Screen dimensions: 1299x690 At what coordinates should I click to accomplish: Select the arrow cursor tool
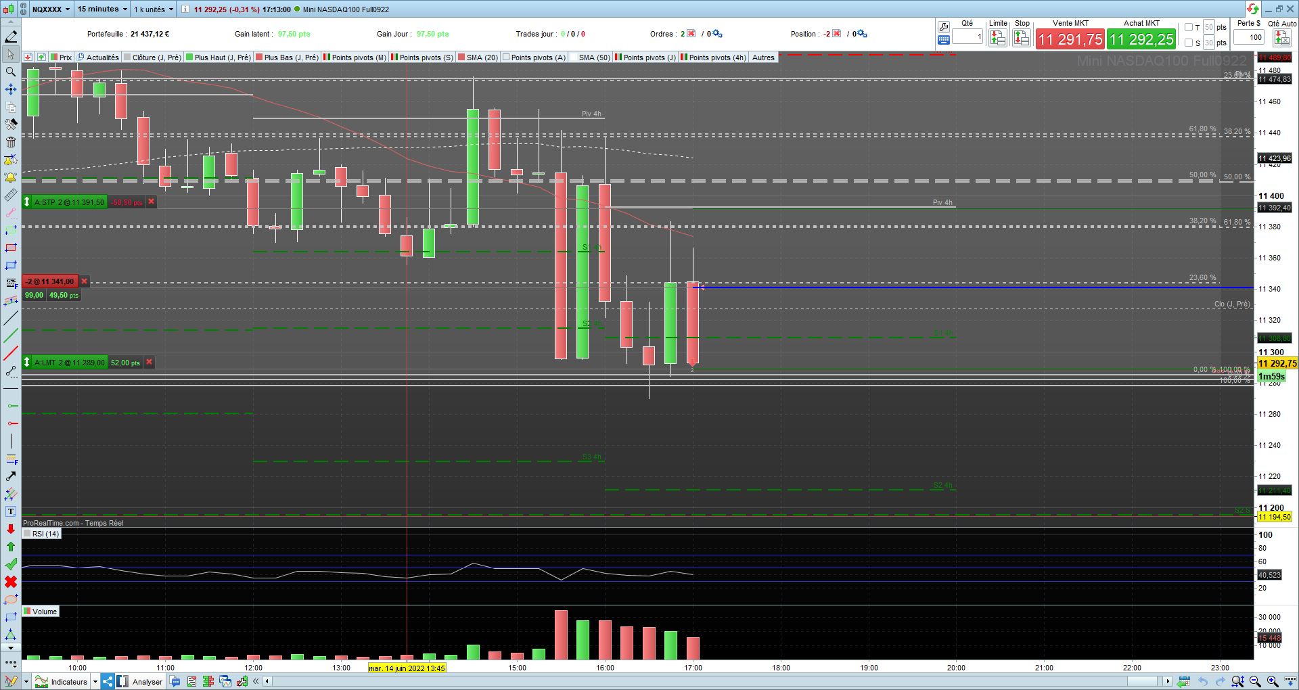coord(11,54)
